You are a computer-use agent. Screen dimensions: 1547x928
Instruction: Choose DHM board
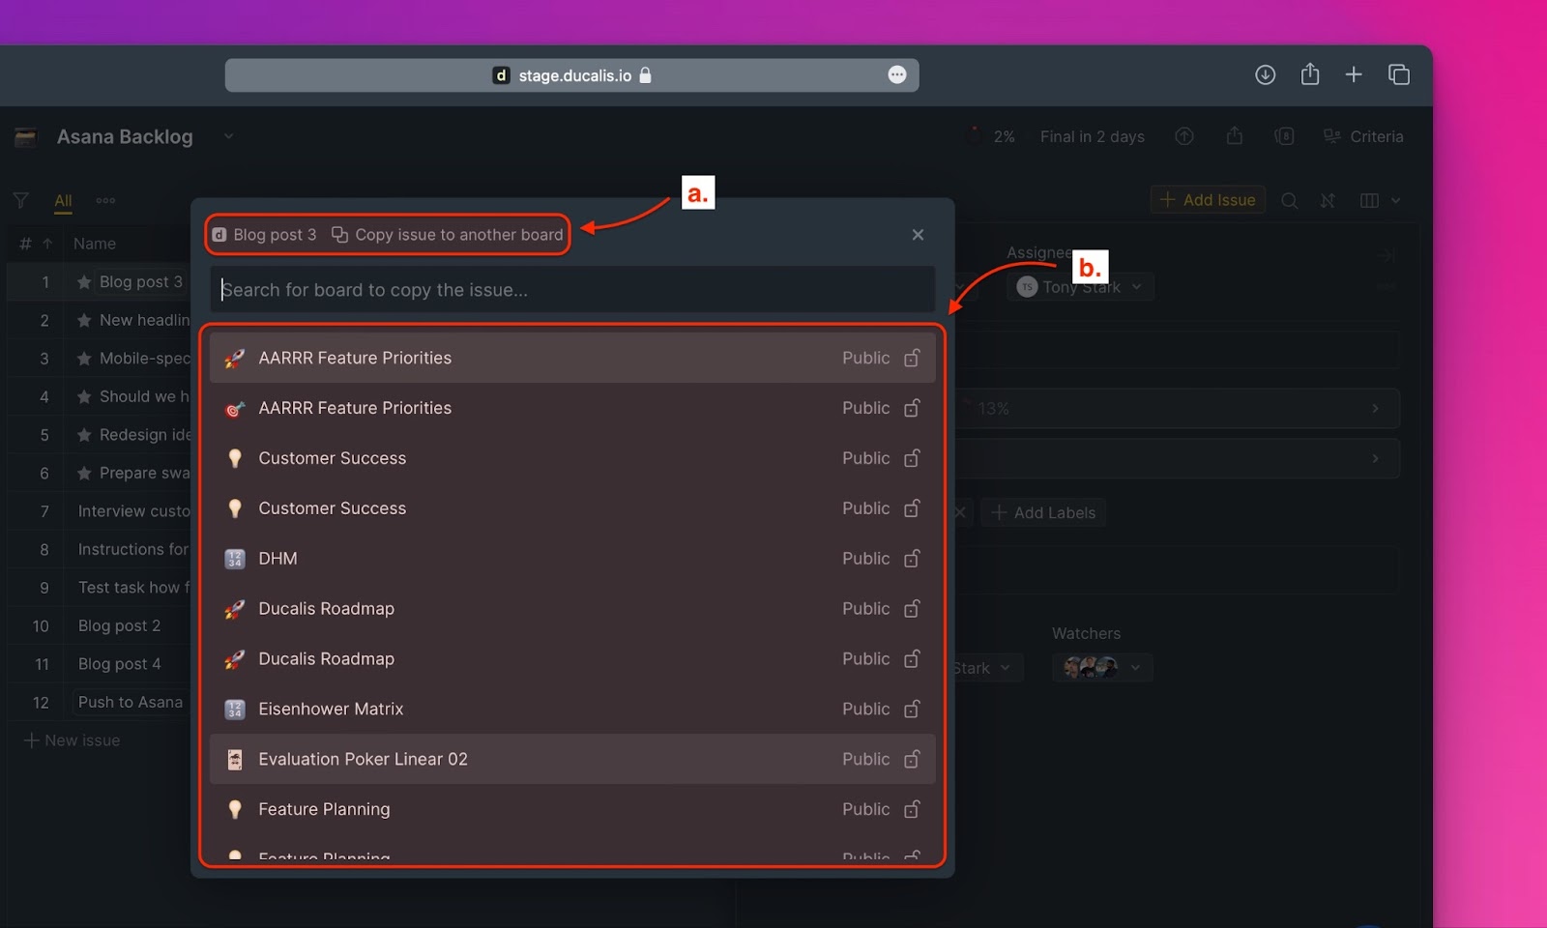point(572,559)
